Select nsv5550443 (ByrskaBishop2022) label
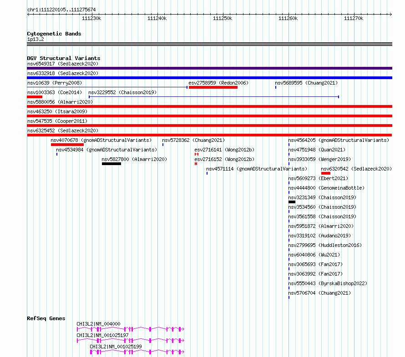The width and height of the screenshot is (405, 357). pyautogui.click(x=328, y=283)
